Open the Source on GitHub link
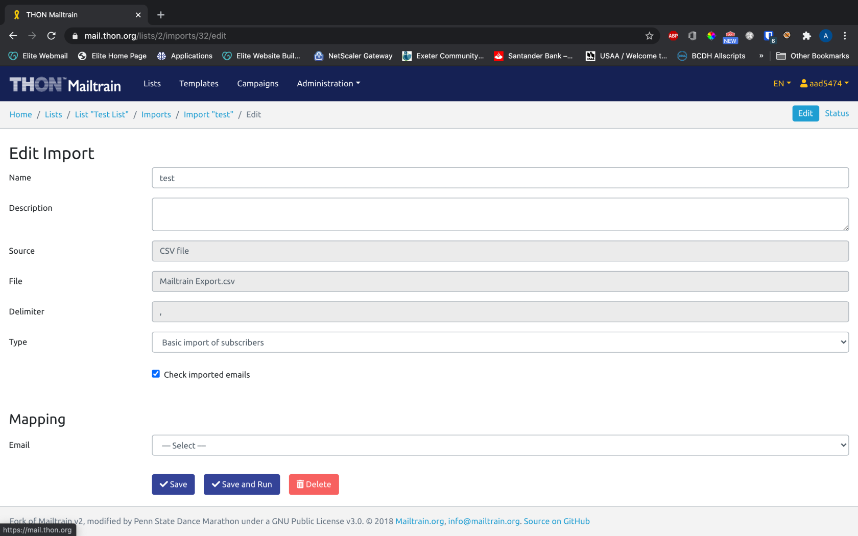 click(557, 521)
